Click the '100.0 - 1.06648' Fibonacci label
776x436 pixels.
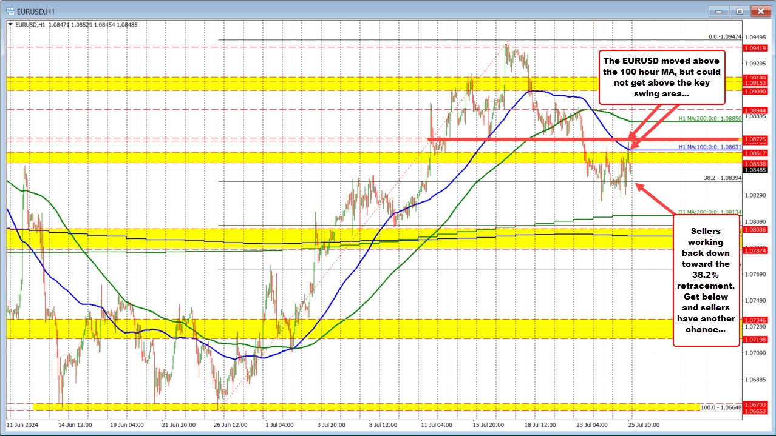pyautogui.click(x=721, y=407)
